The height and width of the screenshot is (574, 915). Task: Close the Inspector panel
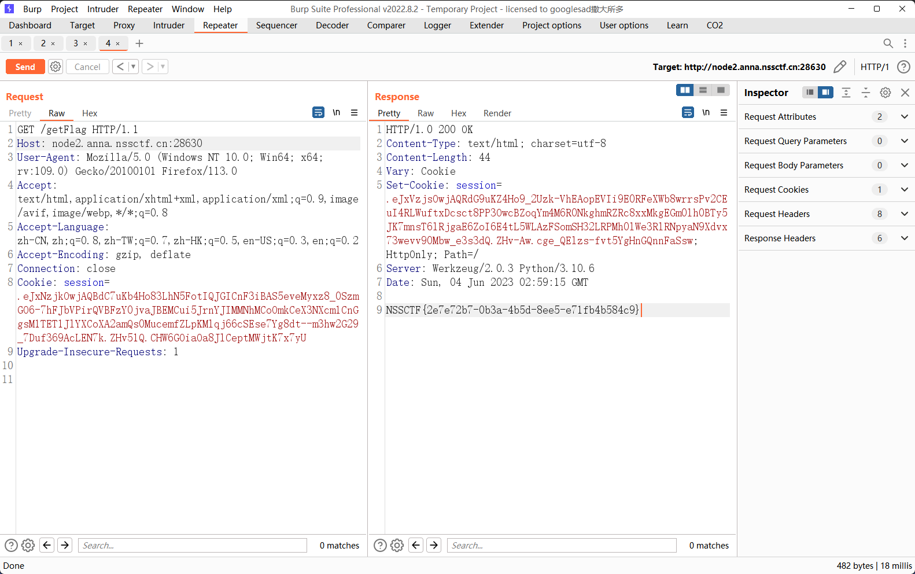(x=905, y=93)
